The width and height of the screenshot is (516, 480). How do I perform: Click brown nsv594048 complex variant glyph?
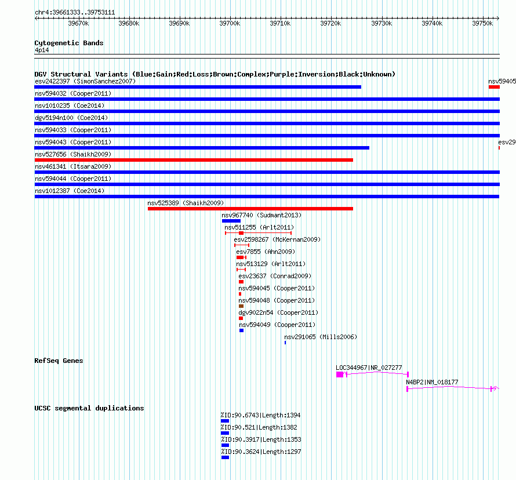click(x=241, y=306)
